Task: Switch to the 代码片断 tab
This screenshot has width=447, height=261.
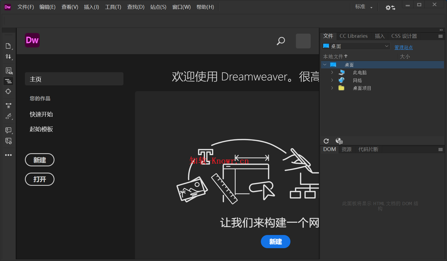Action: [x=368, y=149]
